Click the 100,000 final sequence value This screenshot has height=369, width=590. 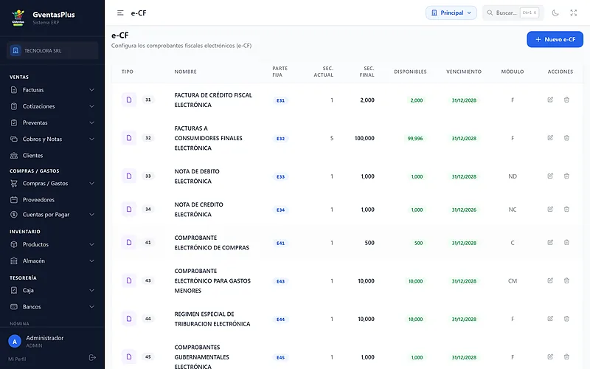[364, 138]
